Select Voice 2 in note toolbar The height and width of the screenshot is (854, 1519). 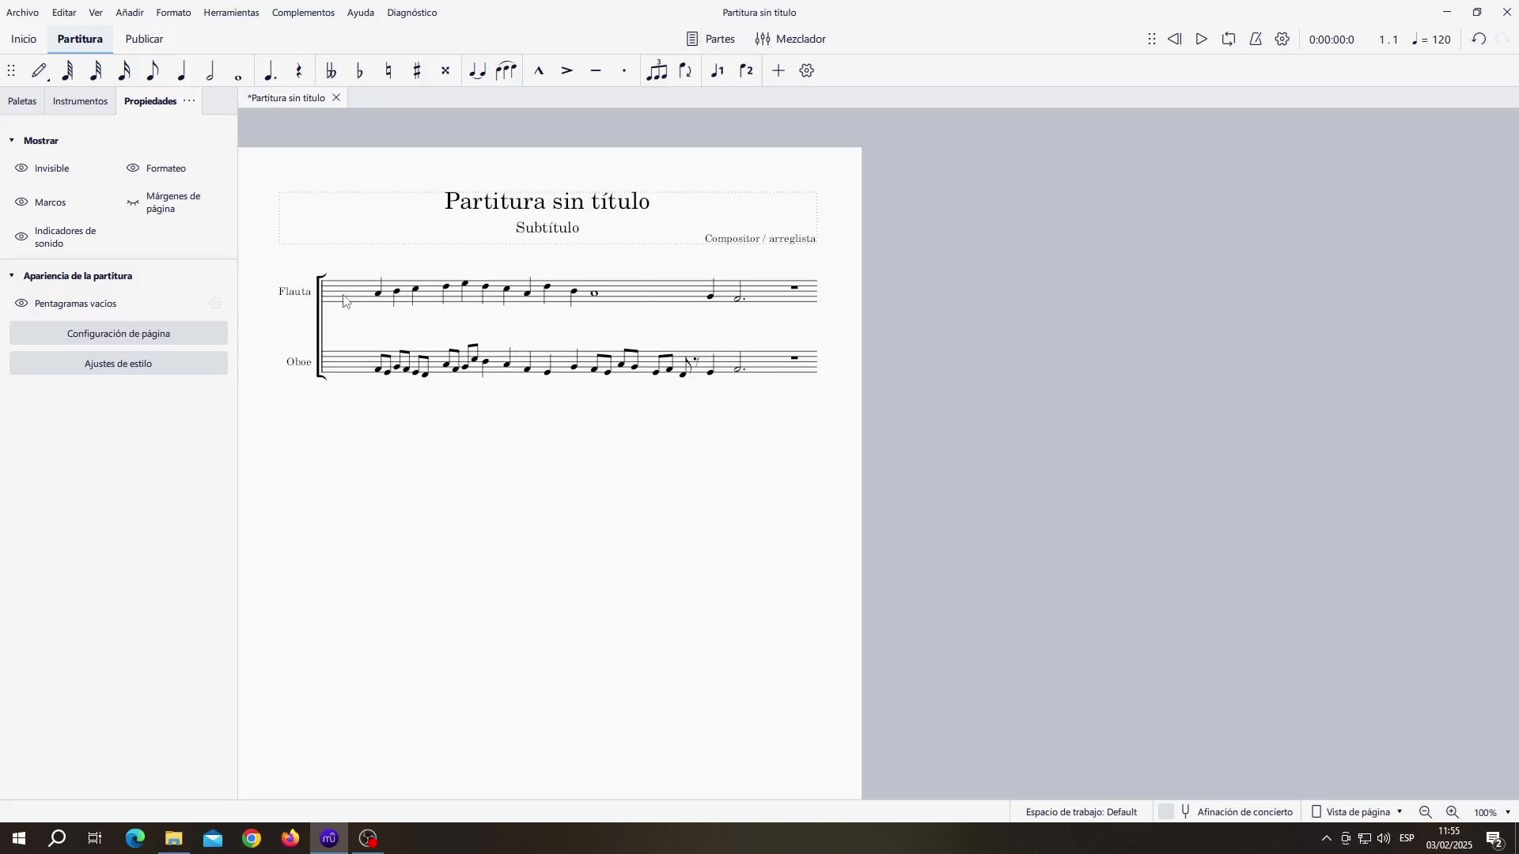click(x=746, y=71)
